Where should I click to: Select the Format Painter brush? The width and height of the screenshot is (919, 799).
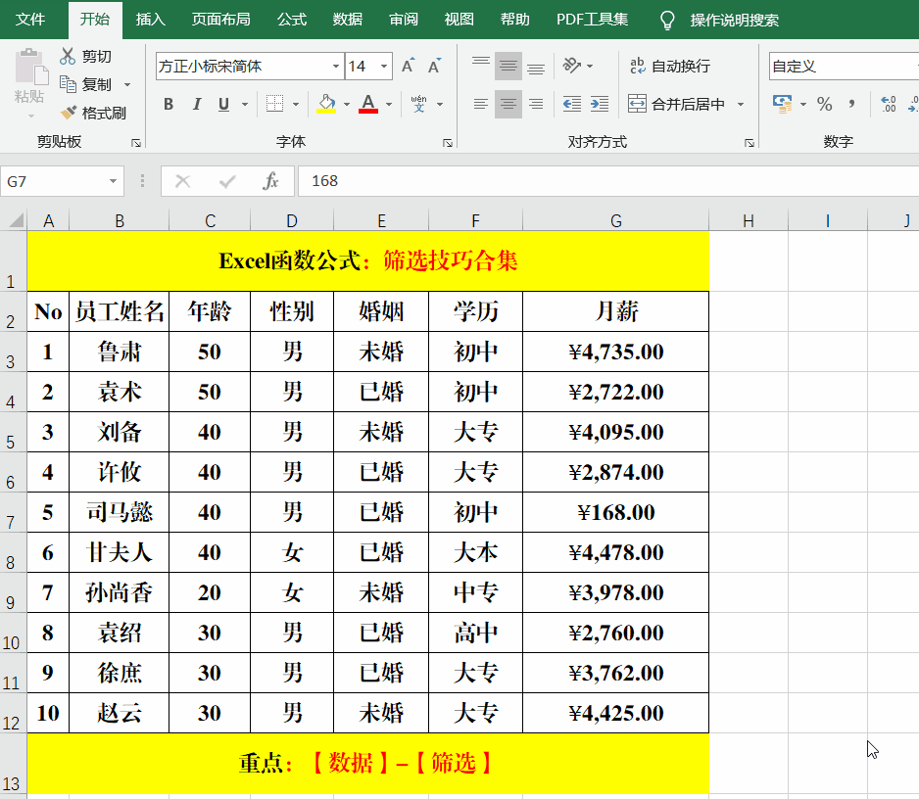click(x=69, y=113)
